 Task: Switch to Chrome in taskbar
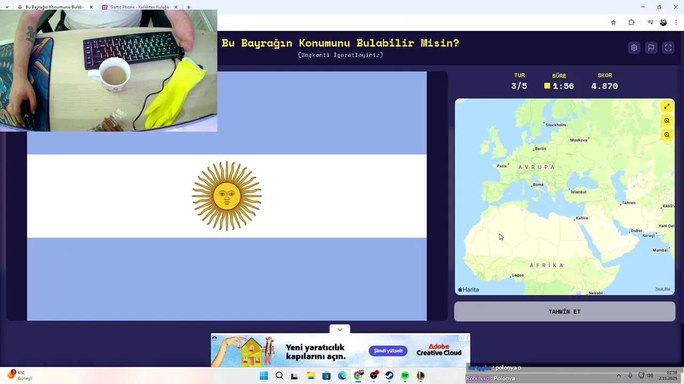[x=358, y=375]
